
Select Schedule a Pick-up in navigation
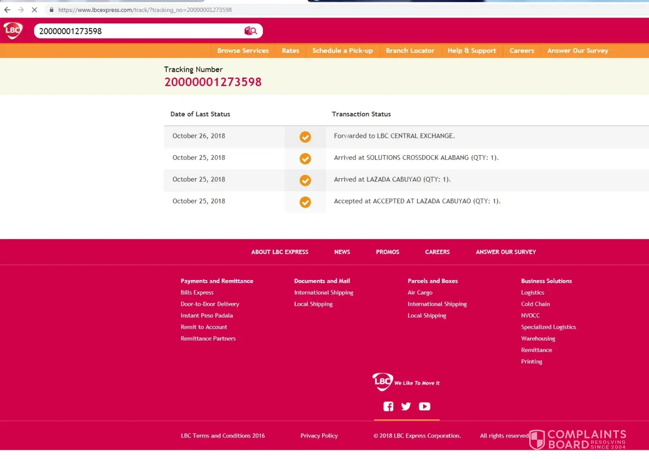(342, 50)
